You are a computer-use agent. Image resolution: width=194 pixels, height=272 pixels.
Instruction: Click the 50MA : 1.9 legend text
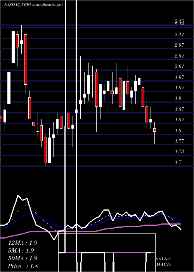(23, 258)
